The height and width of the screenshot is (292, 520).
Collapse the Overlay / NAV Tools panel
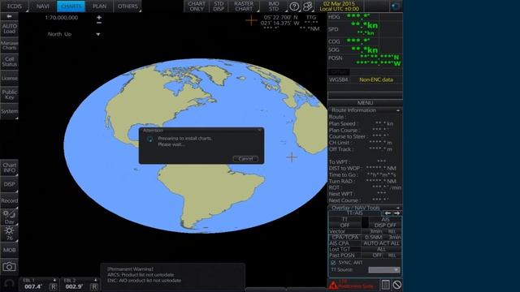(x=398, y=208)
